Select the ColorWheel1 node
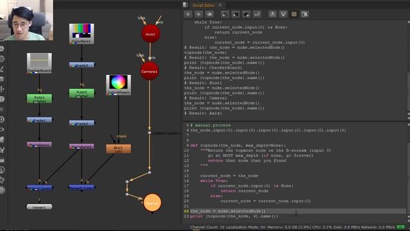The width and height of the screenshot is (410, 231). 119,85
